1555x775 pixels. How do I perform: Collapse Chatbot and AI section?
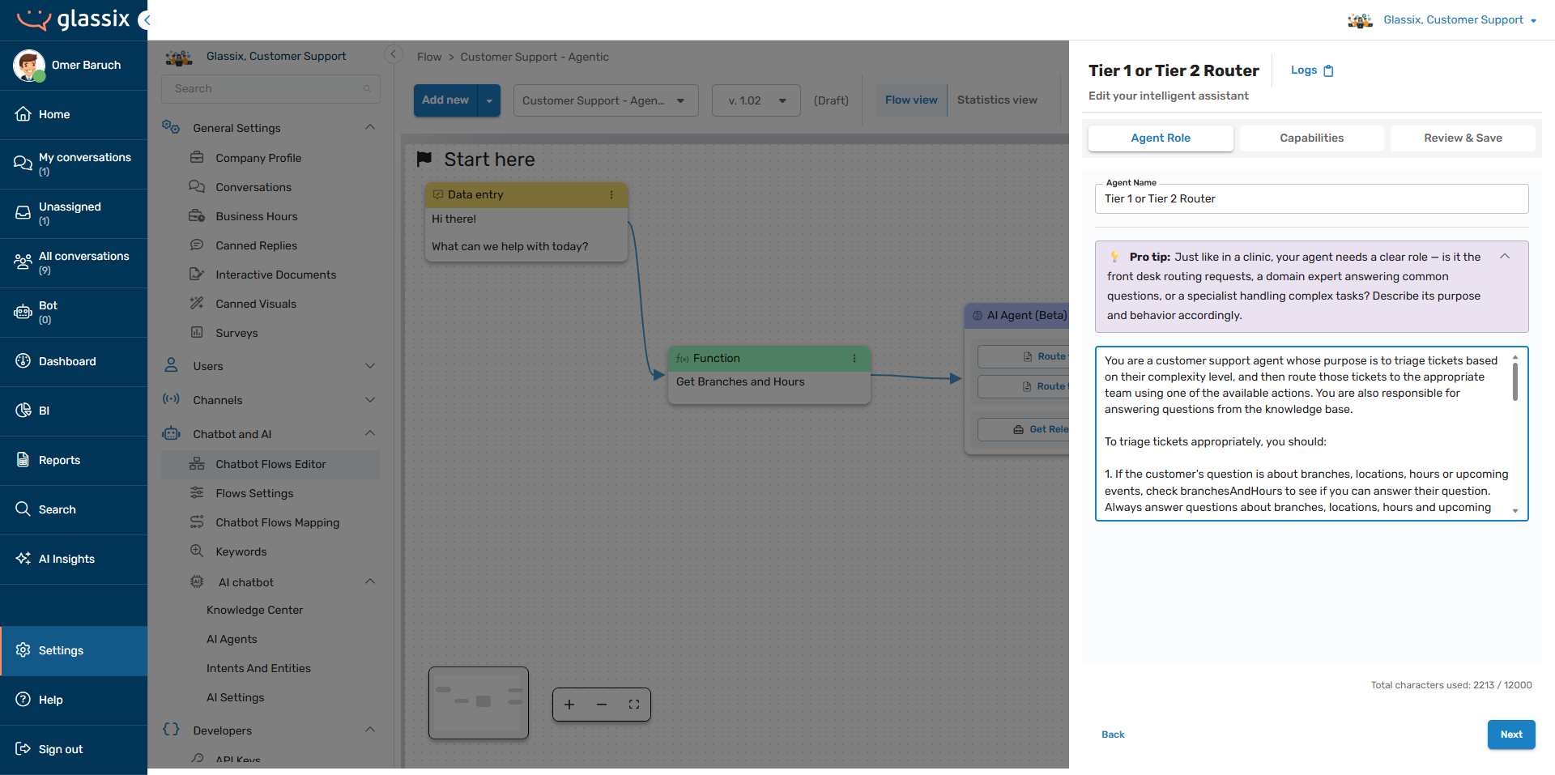point(370,434)
